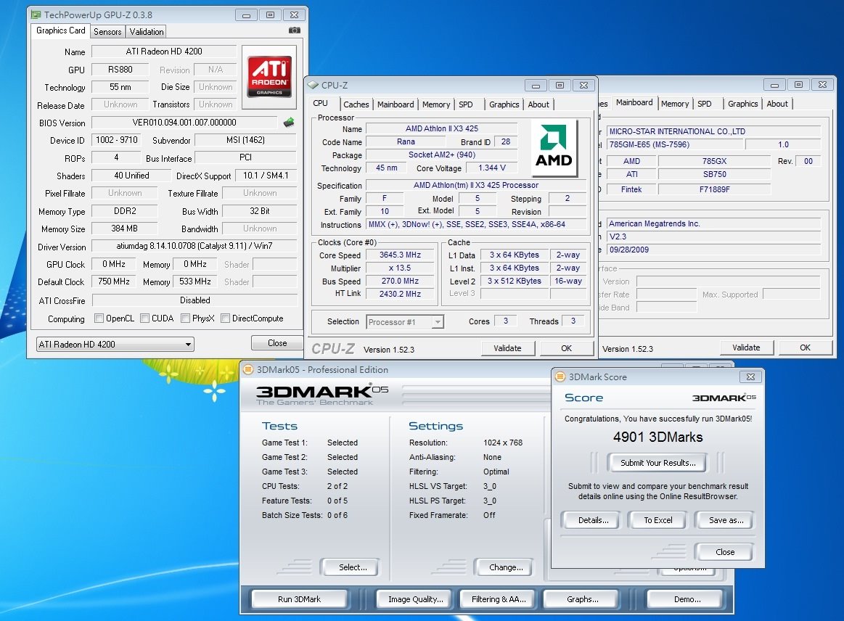Screen dimensions: 844x621
Task: Open the ATI Radeon HD 4200 dropdown
Action: [x=115, y=345]
